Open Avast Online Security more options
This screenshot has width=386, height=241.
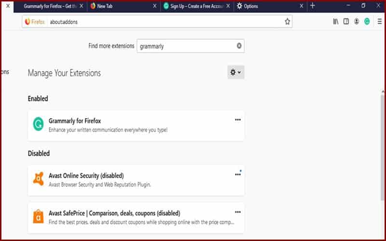pyautogui.click(x=238, y=174)
